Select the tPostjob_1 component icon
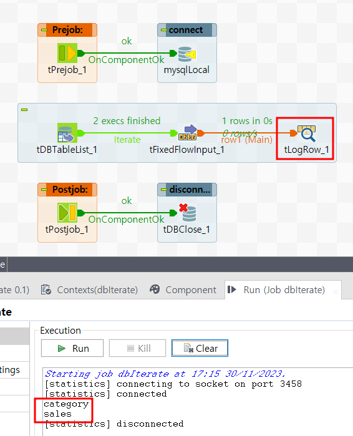The width and height of the screenshot is (353, 436). [x=67, y=213]
